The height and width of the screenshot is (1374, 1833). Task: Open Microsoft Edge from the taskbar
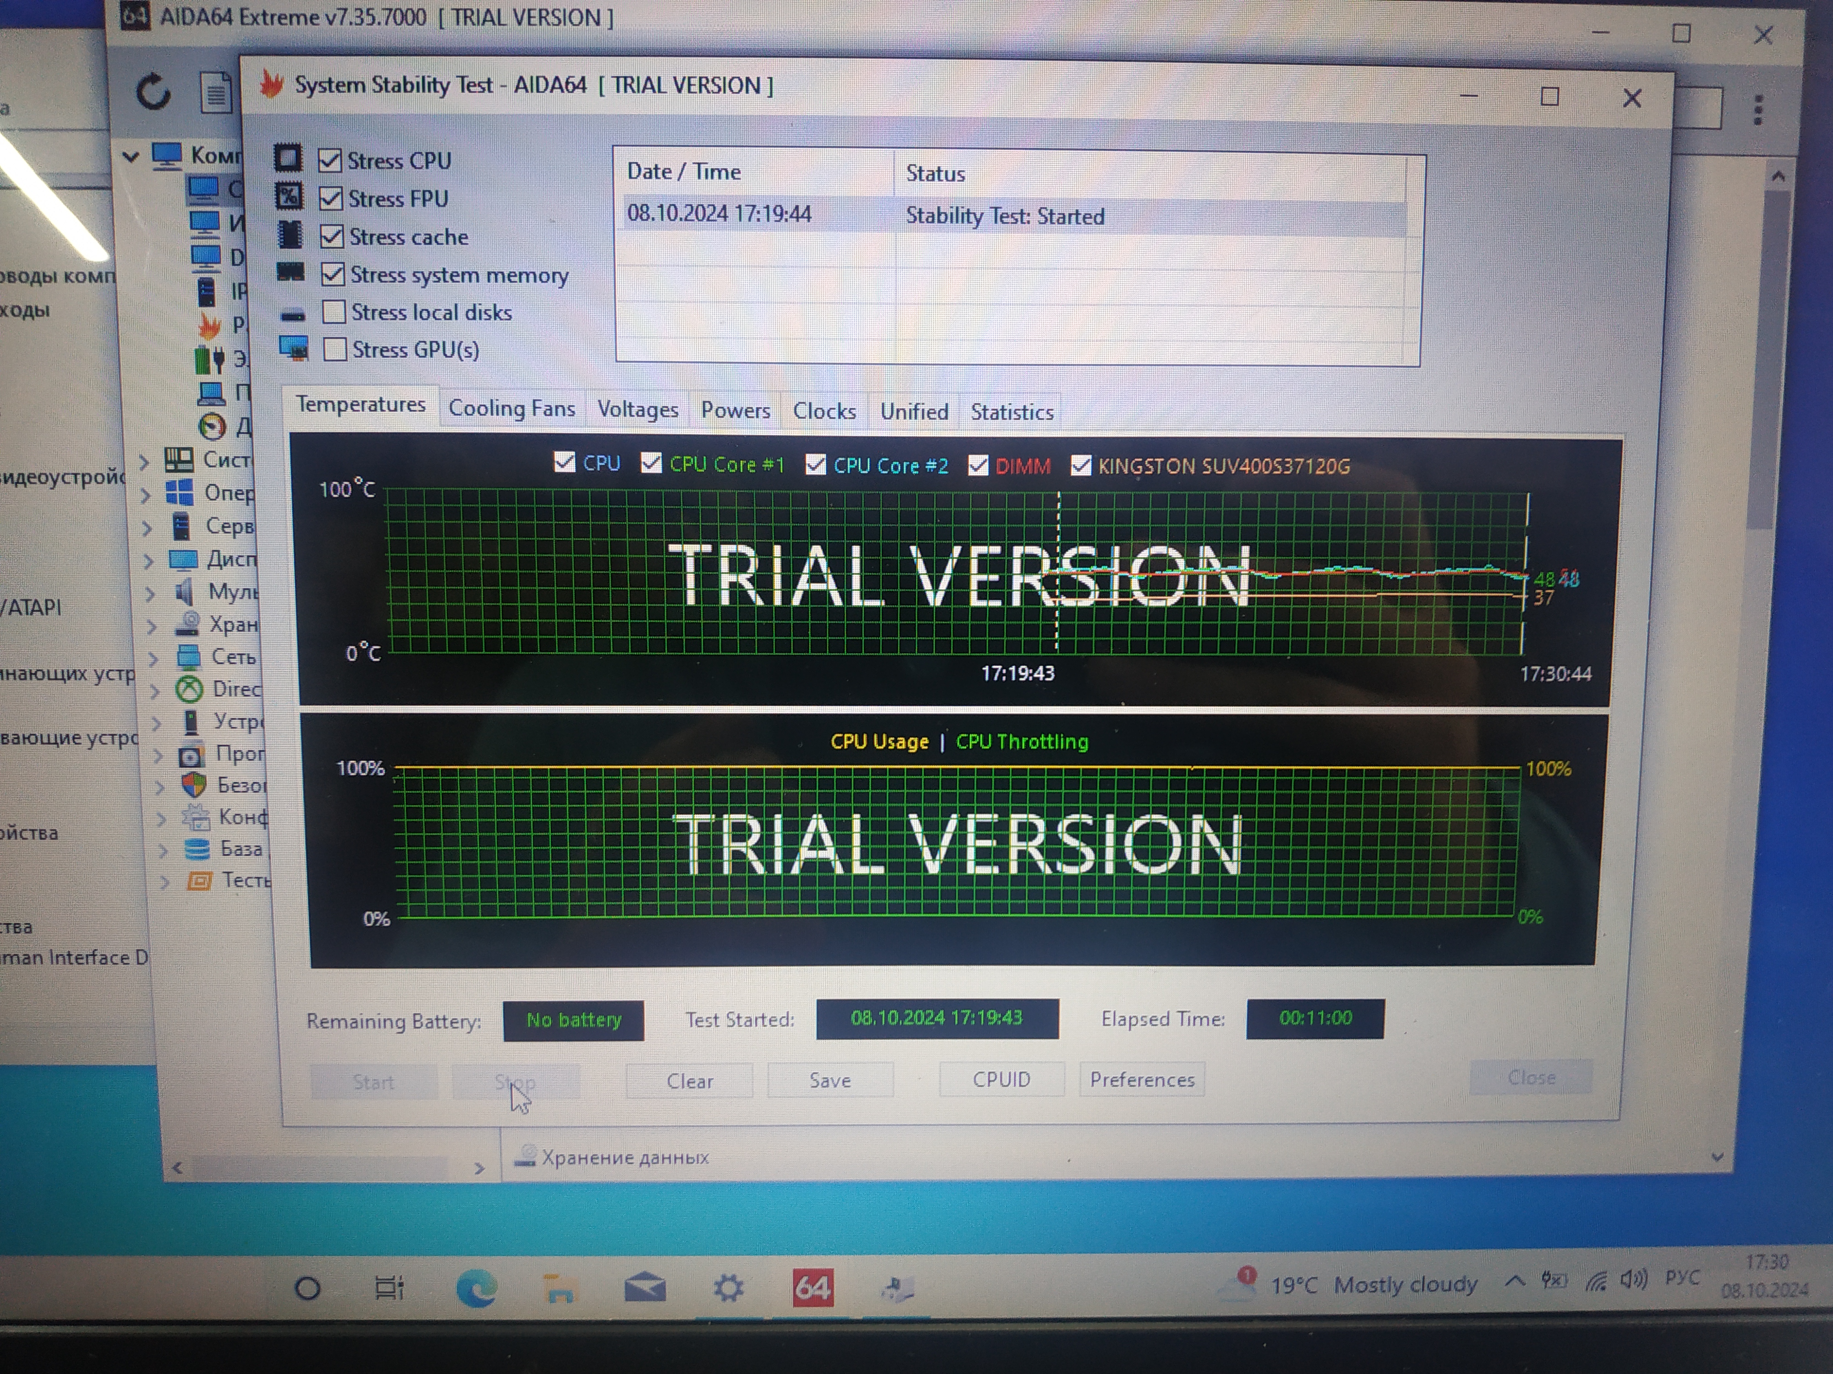click(x=477, y=1288)
